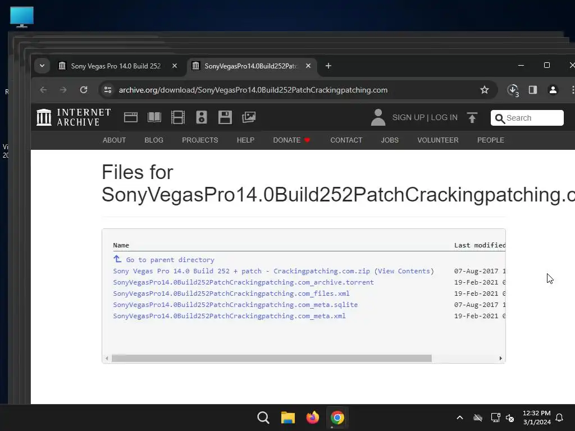
Task: Open CONTACT menu item
Action: (346, 140)
